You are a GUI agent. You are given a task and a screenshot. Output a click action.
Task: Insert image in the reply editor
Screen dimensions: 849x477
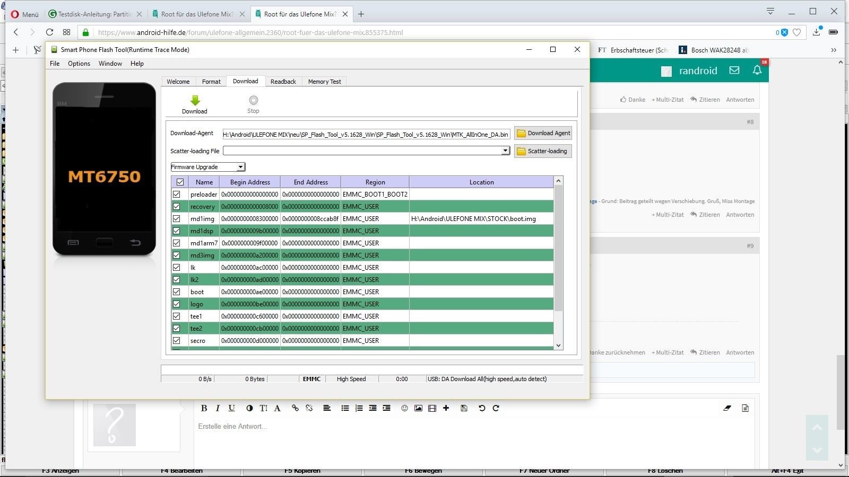tap(418, 408)
